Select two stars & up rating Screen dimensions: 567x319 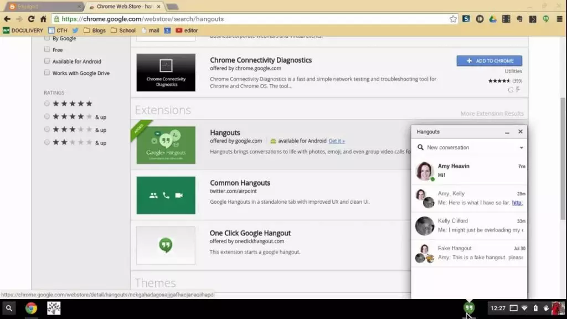(x=47, y=142)
